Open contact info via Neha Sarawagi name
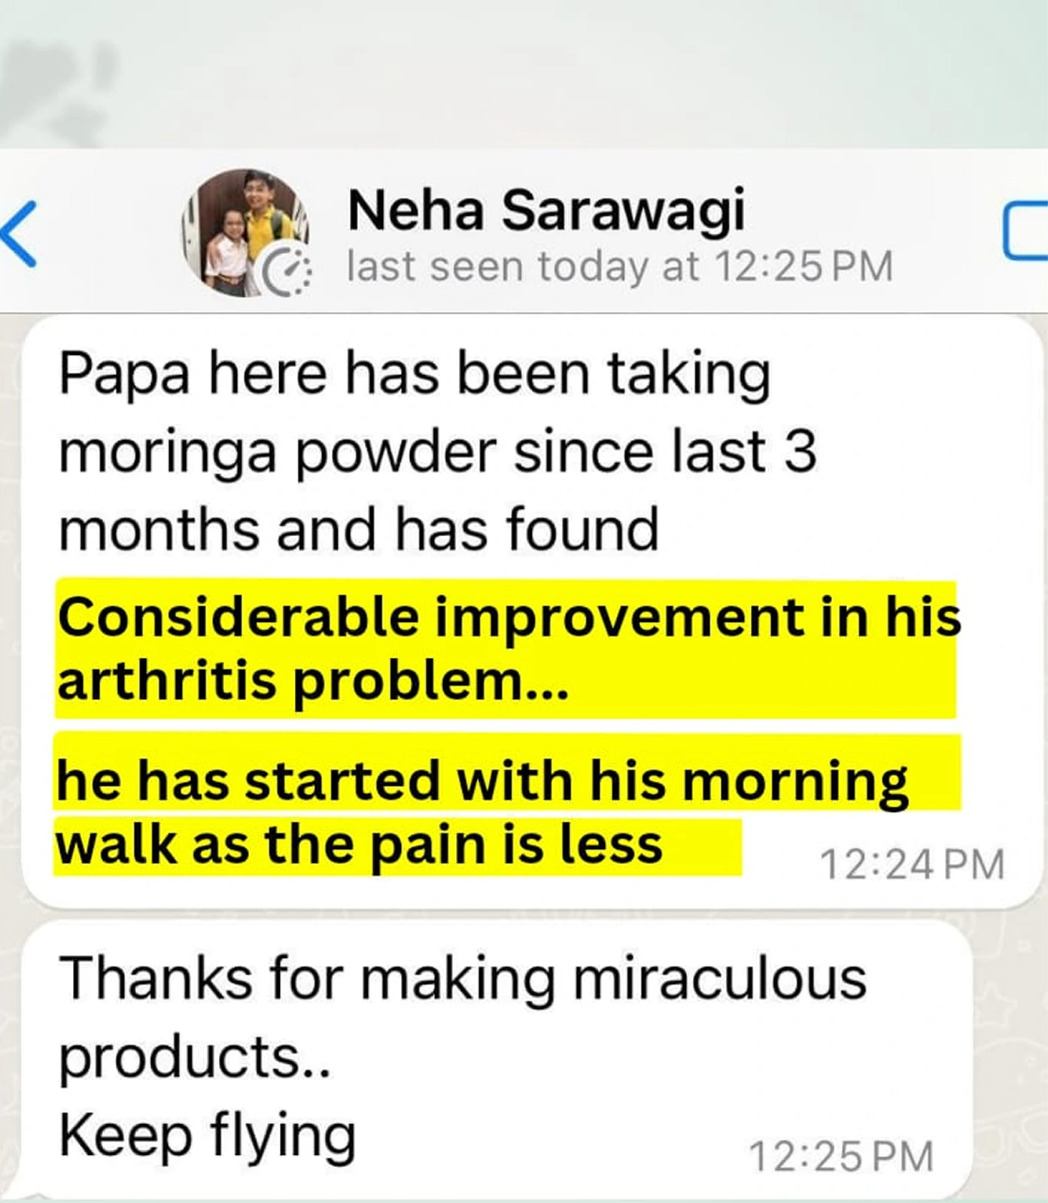Screen dimensions: 1048x1203 coord(547,210)
